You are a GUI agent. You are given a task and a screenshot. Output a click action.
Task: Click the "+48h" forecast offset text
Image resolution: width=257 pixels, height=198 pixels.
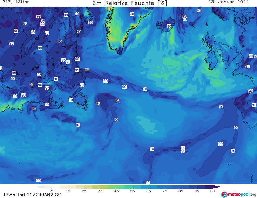coord(9,195)
